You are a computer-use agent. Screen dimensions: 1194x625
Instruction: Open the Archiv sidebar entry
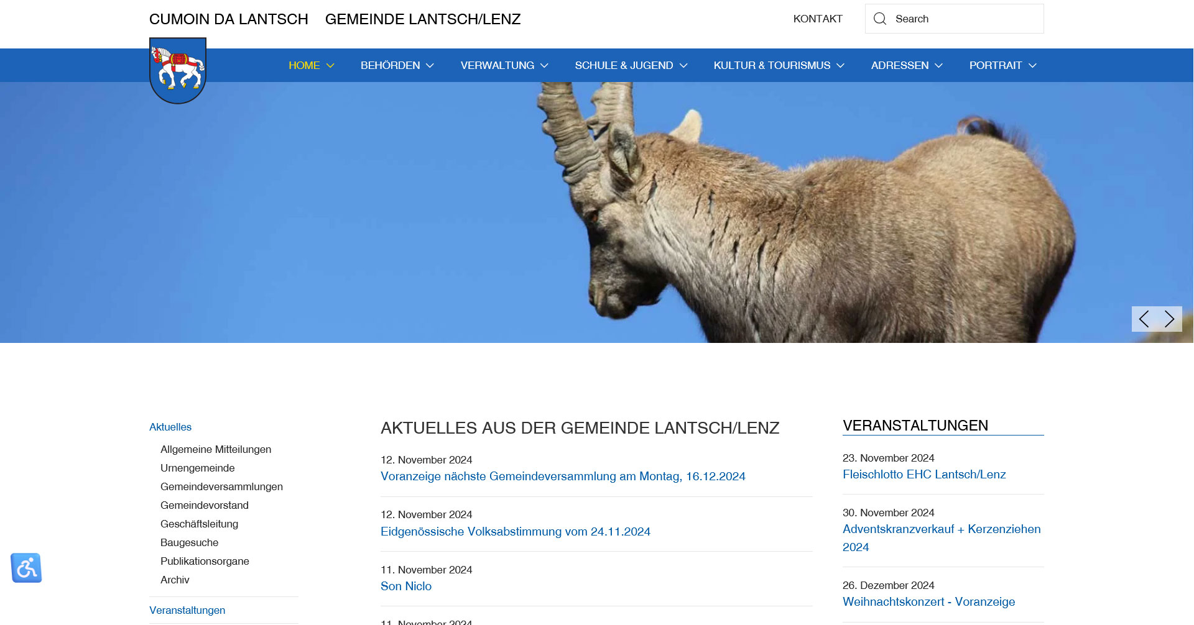pyautogui.click(x=175, y=580)
